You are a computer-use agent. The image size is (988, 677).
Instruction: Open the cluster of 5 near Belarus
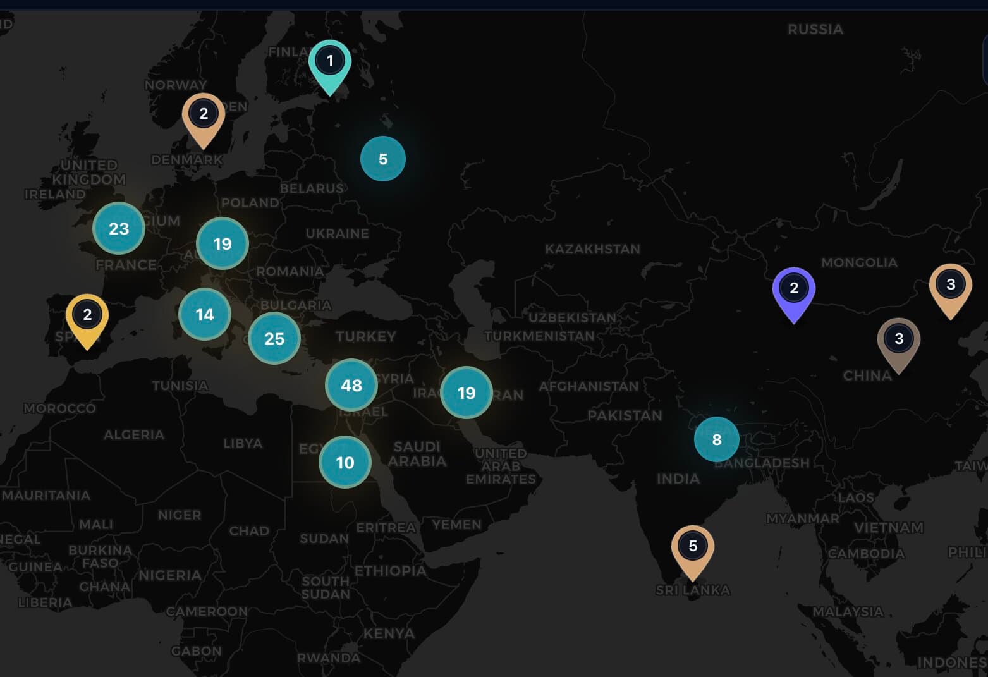382,159
